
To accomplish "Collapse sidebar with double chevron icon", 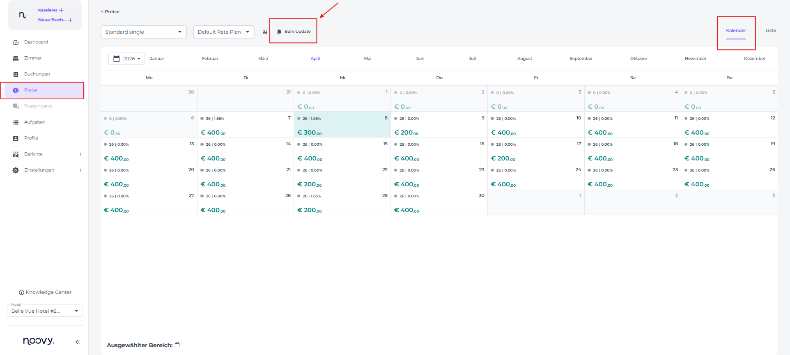I will 77,341.
